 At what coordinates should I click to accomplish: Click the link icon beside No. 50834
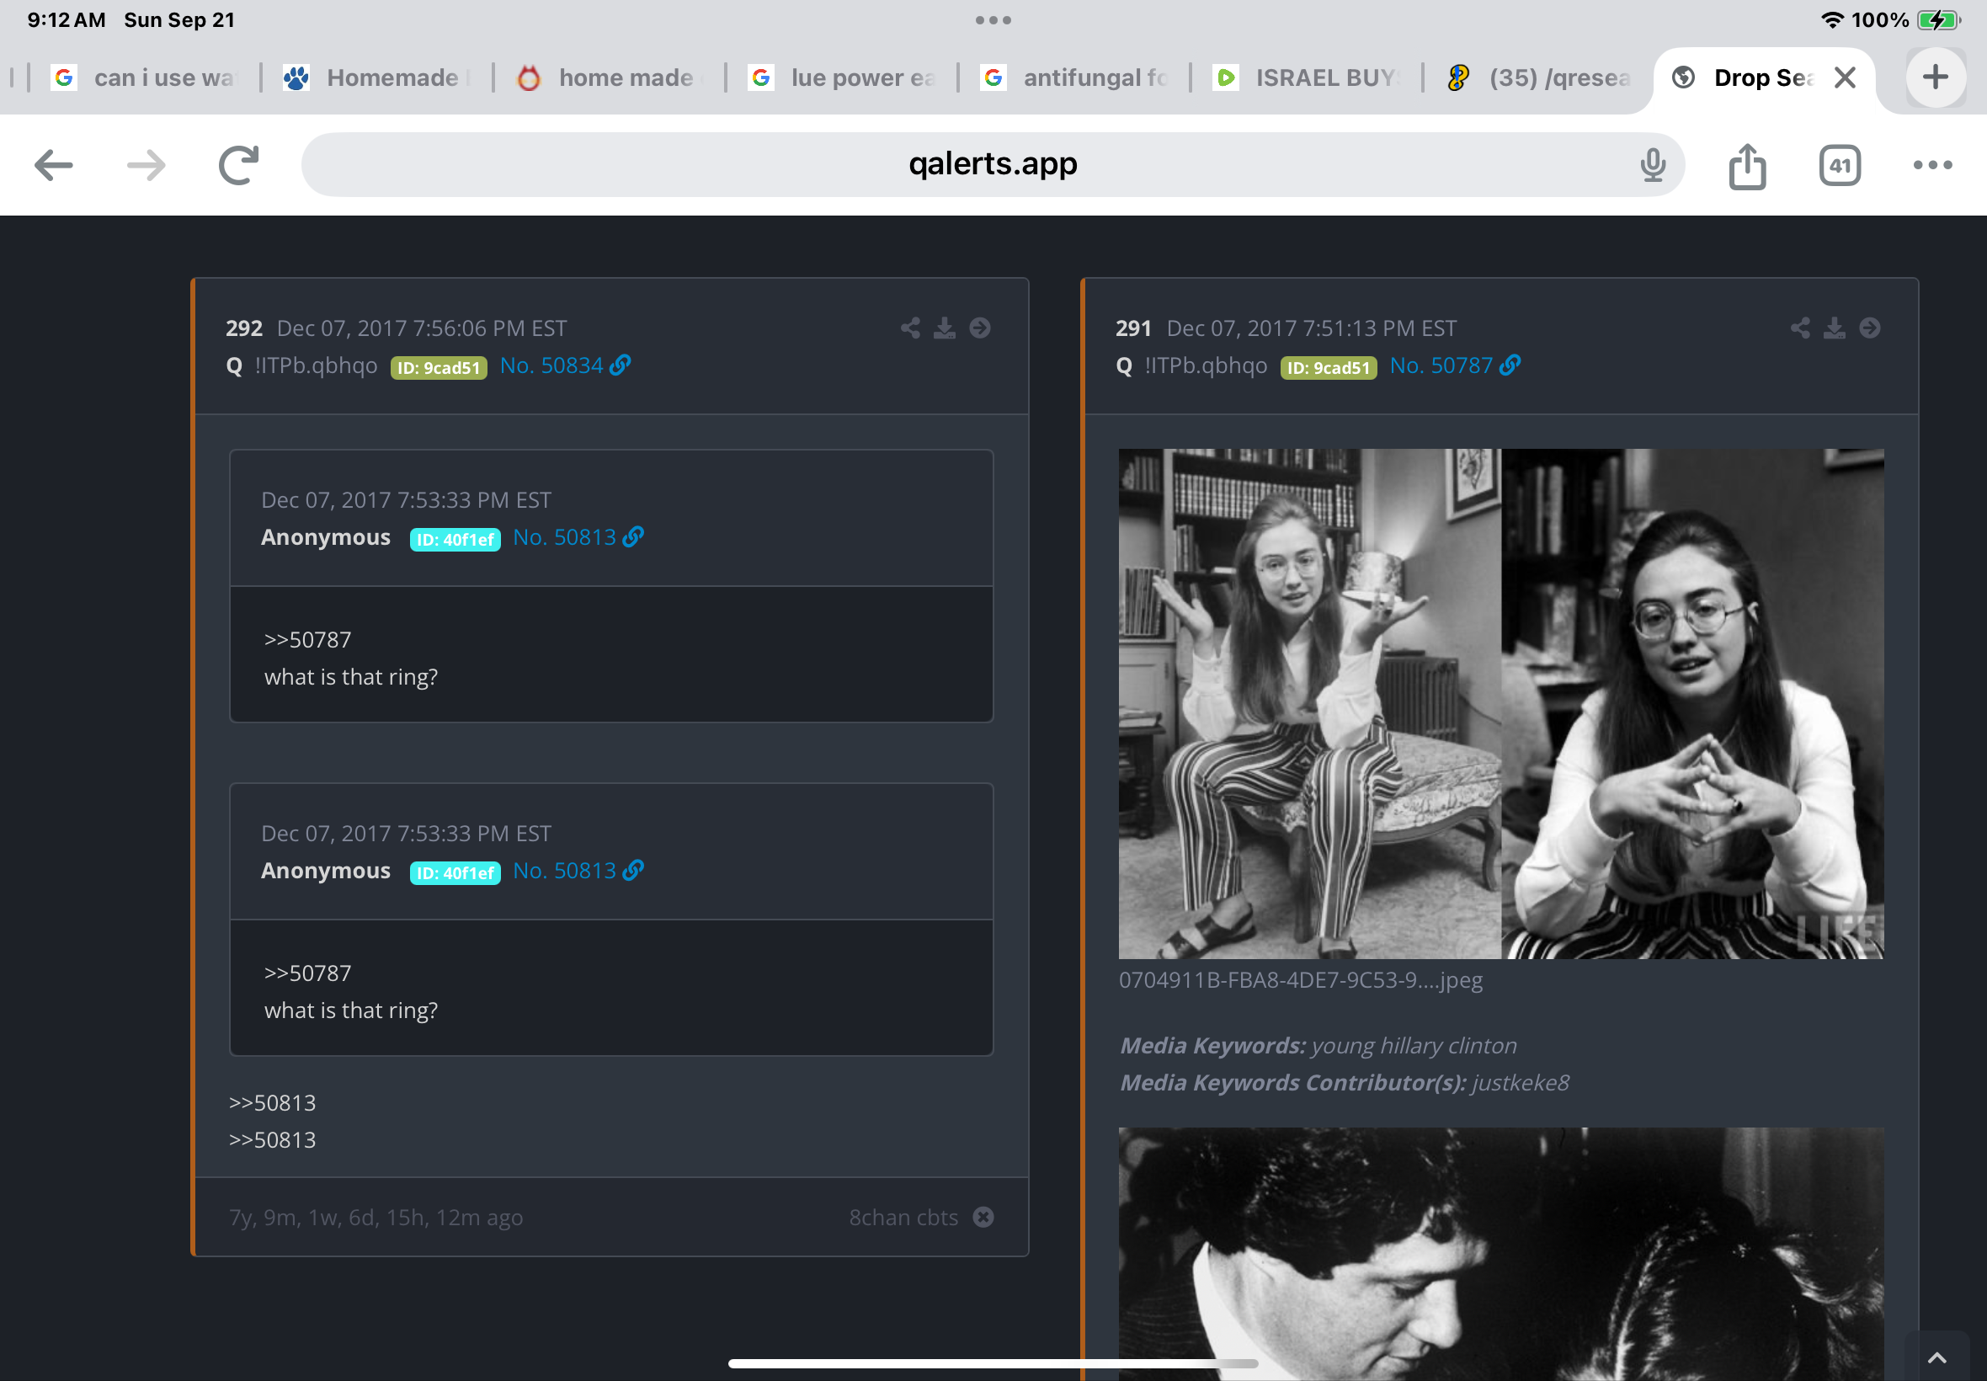pos(621,365)
